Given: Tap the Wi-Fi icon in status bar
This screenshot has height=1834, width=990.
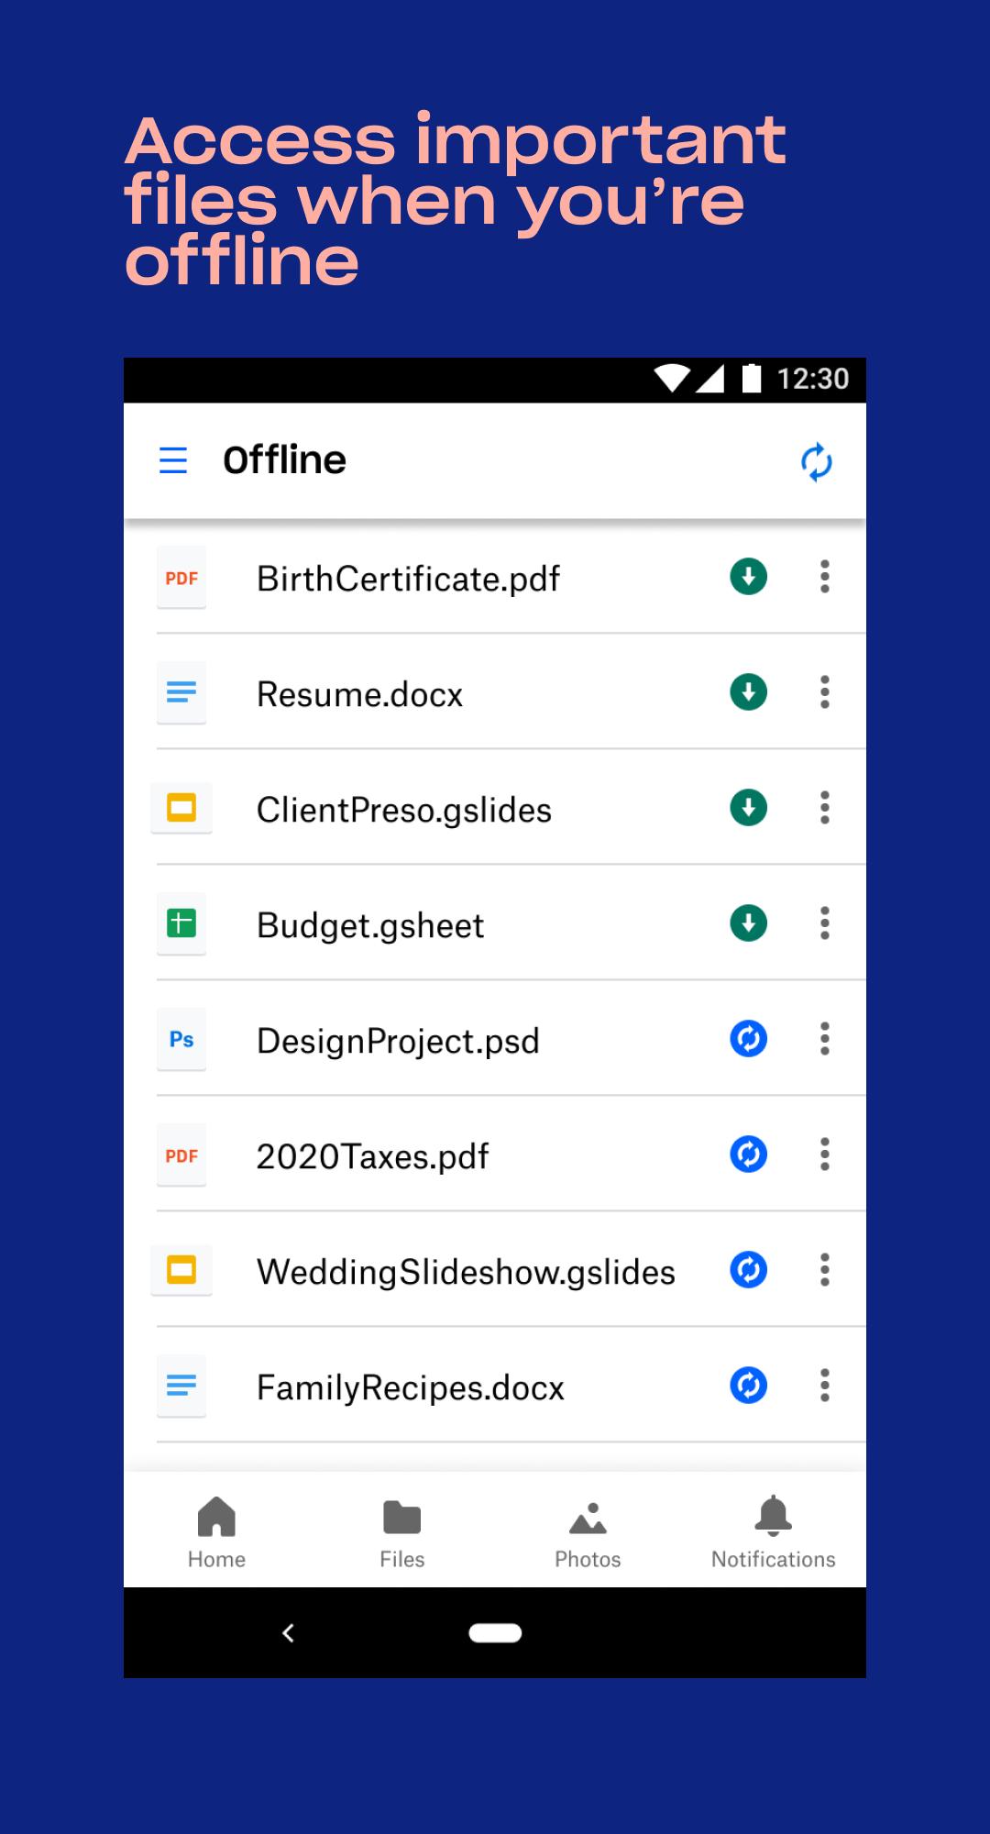Looking at the screenshot, I should pyautogui.click(x=672, y=378).
